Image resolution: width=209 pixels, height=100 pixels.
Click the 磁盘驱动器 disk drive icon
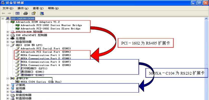[12, 42]
